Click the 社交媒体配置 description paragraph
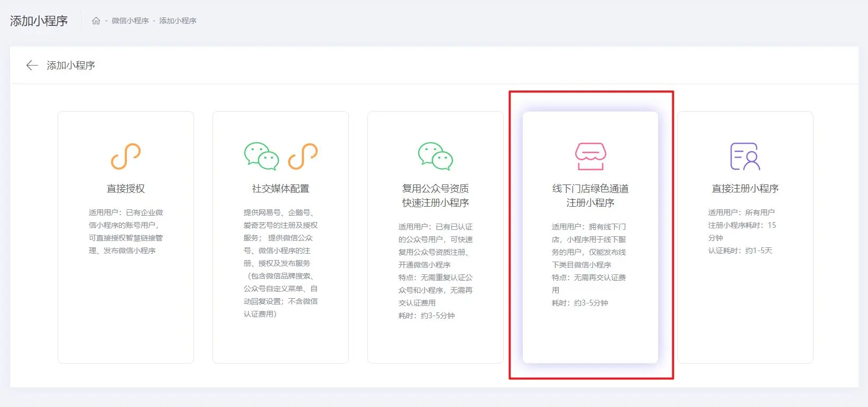The width and height of the screenshot is (868, 407). click(x=280, y=263)
